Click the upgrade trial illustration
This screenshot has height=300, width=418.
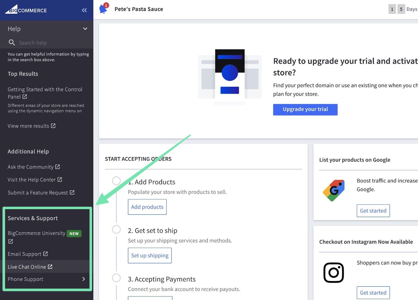tap(230, 77)
